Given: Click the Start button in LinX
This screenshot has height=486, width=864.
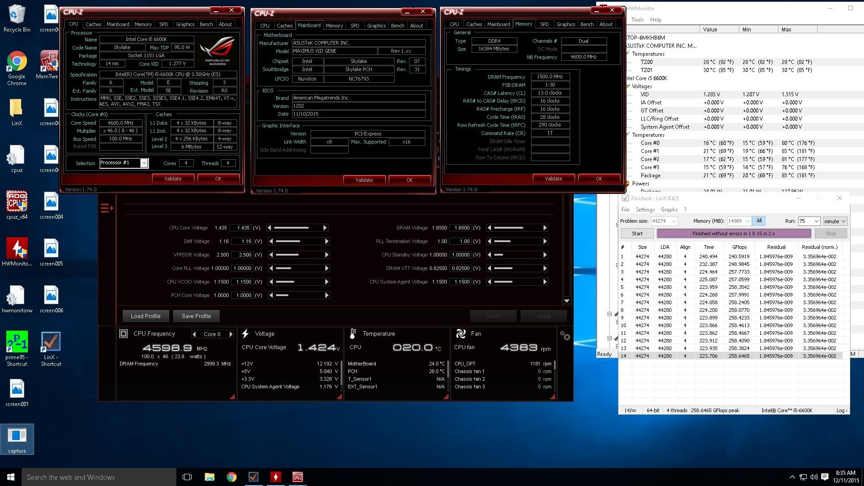Looking at the screenshot, I should pyautogui.click(x=637, y=234).
